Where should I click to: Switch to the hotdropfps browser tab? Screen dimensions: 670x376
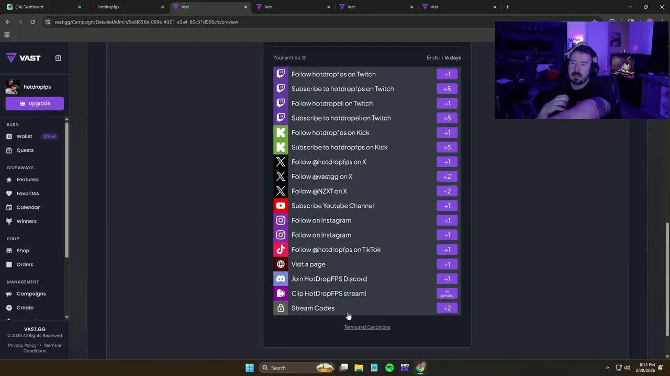click(x=126, y=7)
